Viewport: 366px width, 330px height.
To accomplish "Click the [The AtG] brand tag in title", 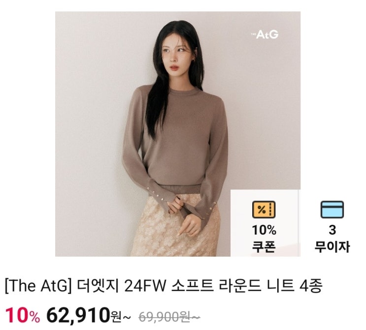I will (38, 286).
